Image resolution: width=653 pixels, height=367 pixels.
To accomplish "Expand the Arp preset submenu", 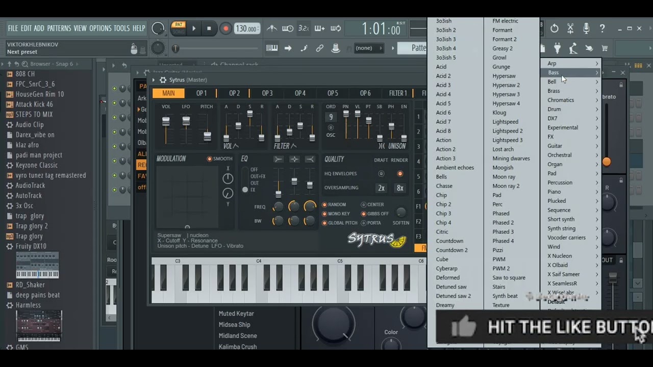I will click(x=571, y=63).
